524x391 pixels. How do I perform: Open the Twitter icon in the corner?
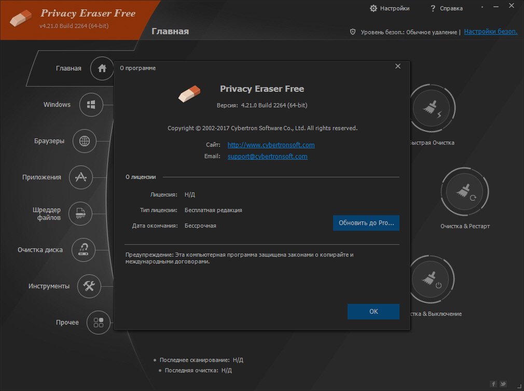click(x=503, y=384)
